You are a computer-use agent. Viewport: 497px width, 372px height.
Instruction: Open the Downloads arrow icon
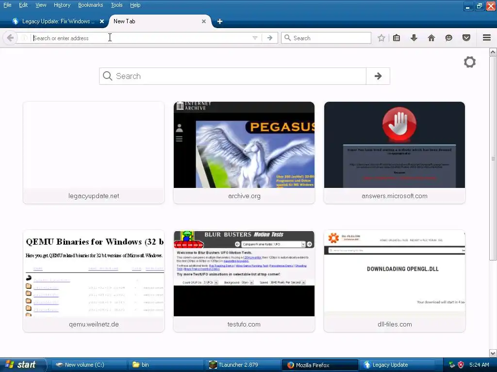(x=414, y=38)
